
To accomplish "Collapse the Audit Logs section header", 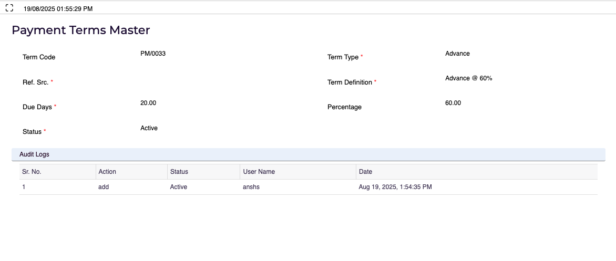I will pos(34,154).
